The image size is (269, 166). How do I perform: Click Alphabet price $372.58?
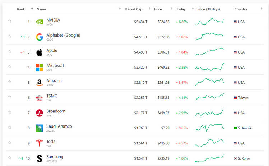(163, 37)
